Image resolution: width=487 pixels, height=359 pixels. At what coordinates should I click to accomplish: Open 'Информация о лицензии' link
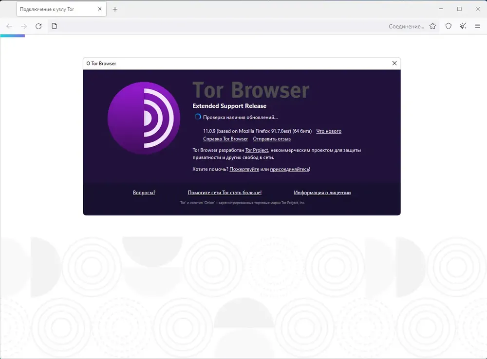[x=322, y=193]
